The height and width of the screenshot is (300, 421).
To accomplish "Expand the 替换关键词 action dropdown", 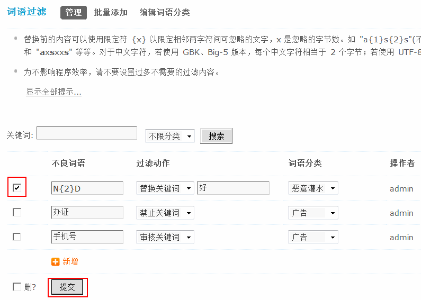I will pyautogui.click(x=165, y=188).
